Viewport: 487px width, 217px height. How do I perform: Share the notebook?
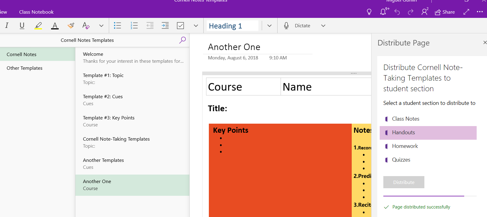pos(445,12)
